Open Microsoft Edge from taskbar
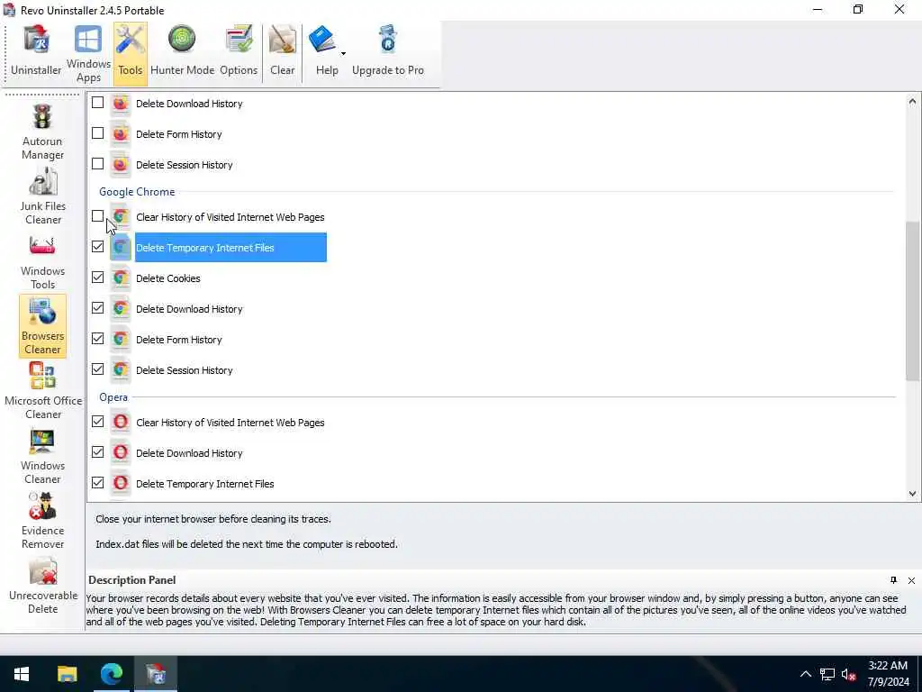 [x=111, y=674]
